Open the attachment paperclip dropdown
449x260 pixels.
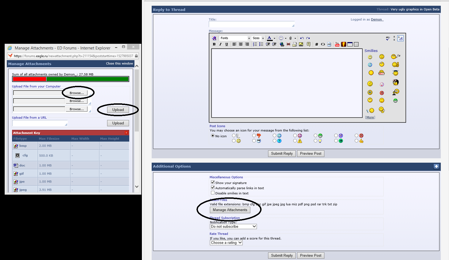click(x=295, y=38)
